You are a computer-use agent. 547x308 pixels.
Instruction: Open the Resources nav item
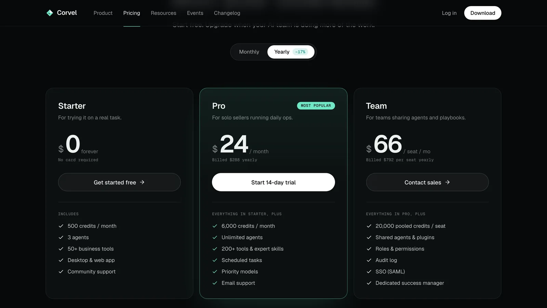[163, 13]
